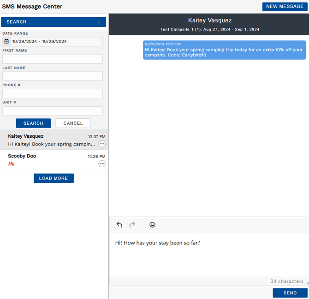Click the redo arrow in message editor
Viewport: 309px width, 299px height.
(132, 225)
